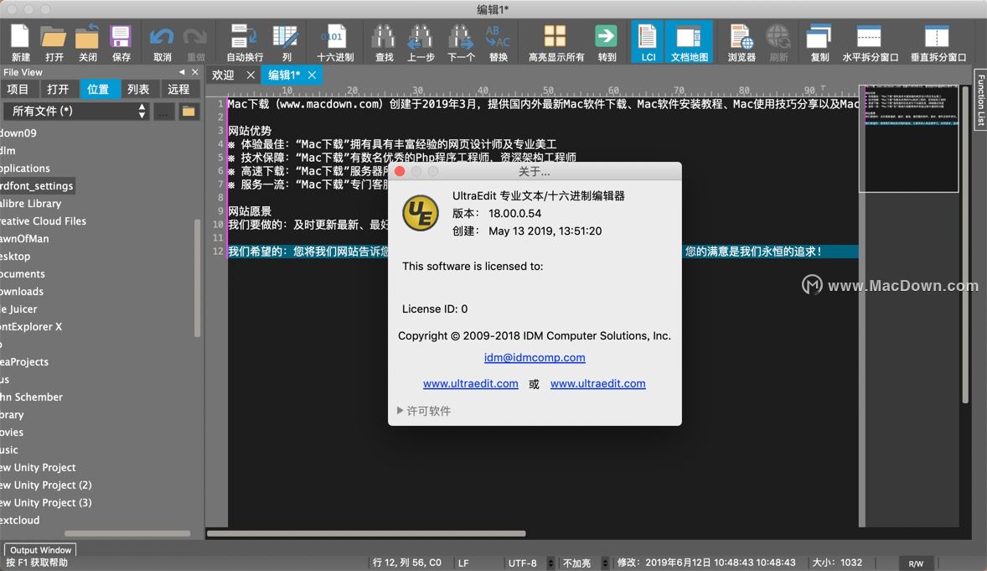
Task: Click the horizontal scrollbar under the editor
Action: pos(365,534)
